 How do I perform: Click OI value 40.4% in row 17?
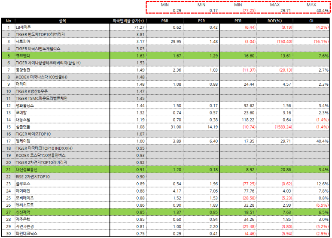323,141
